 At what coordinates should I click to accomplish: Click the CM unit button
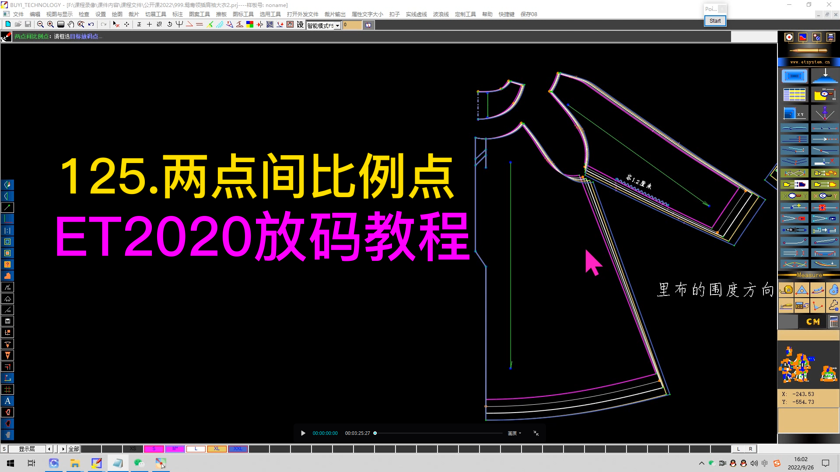point(813,322)
